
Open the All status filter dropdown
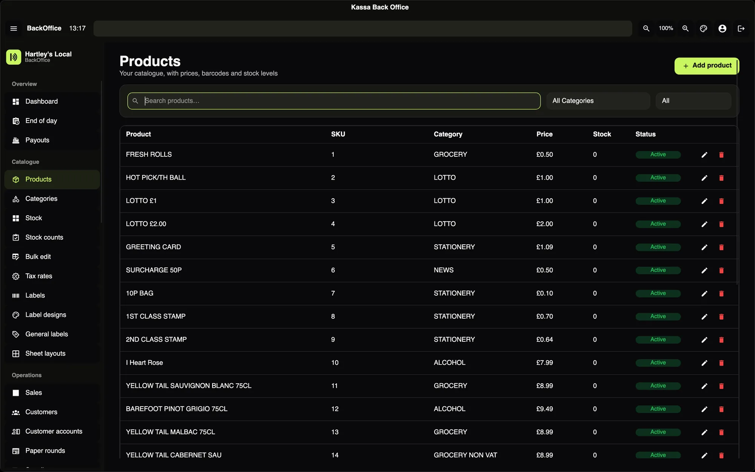click(693, 101)
